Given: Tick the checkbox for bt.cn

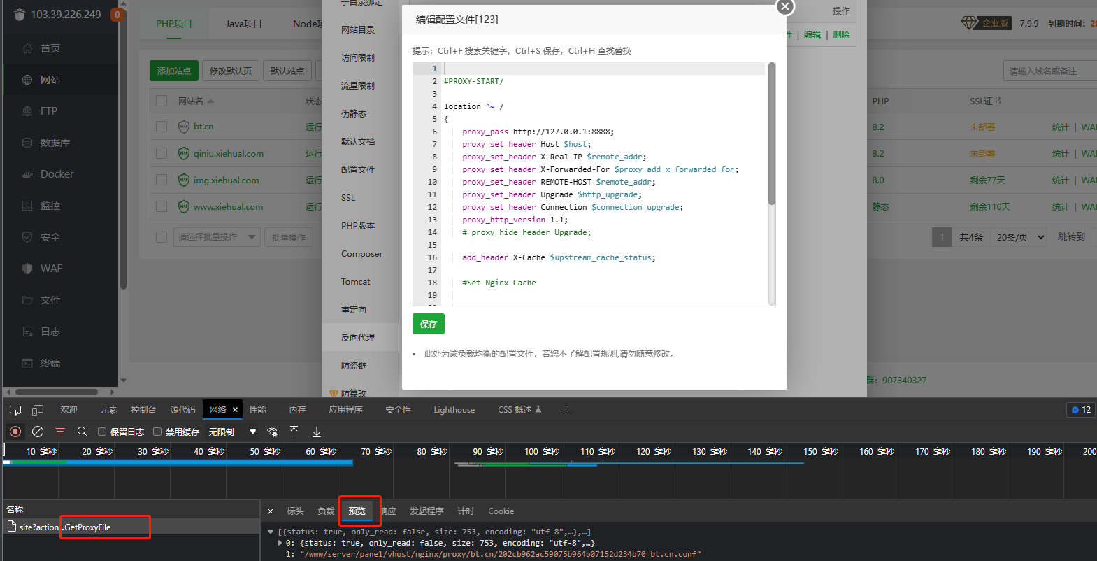Looking at the screenshot, I should (162, 127).
